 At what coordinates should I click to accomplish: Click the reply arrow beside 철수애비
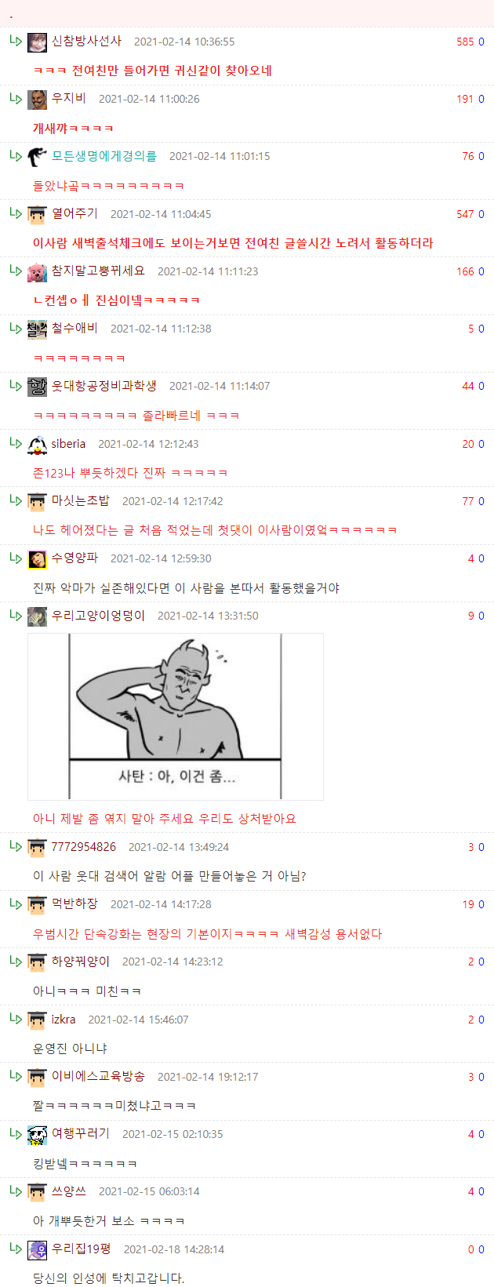click(x=16, y=328)
